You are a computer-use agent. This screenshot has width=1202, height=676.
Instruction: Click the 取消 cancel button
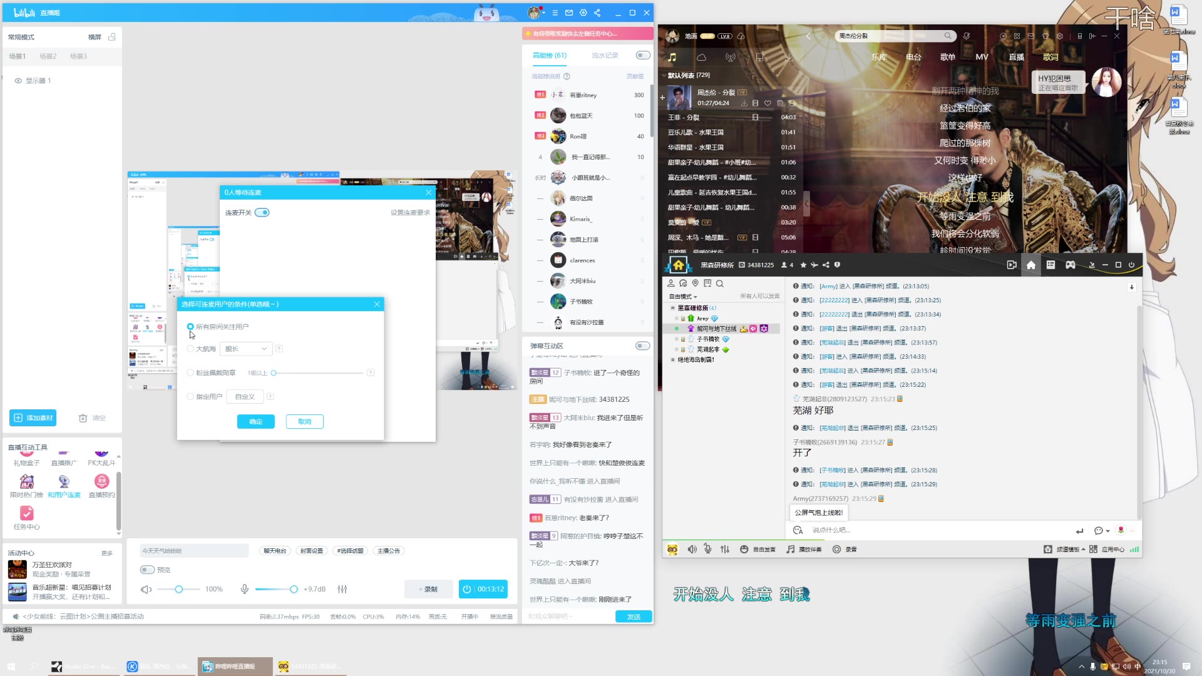coord(305,421)
